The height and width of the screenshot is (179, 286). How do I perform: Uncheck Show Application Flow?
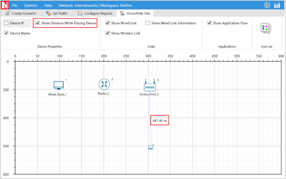[x=209, y=23]
